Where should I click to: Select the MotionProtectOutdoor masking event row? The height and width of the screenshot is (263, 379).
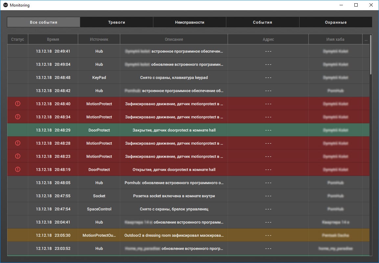coord(173,235)
